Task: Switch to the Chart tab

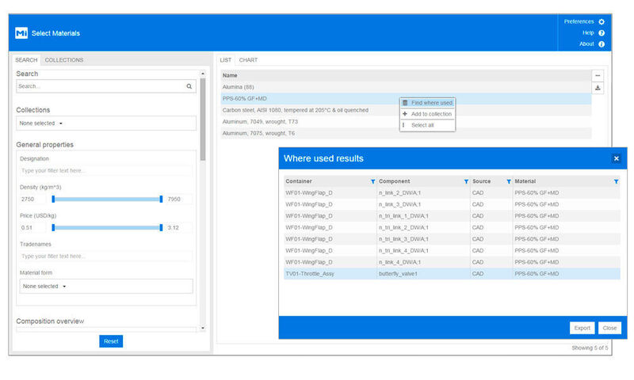Action: (x=248, y=60)
